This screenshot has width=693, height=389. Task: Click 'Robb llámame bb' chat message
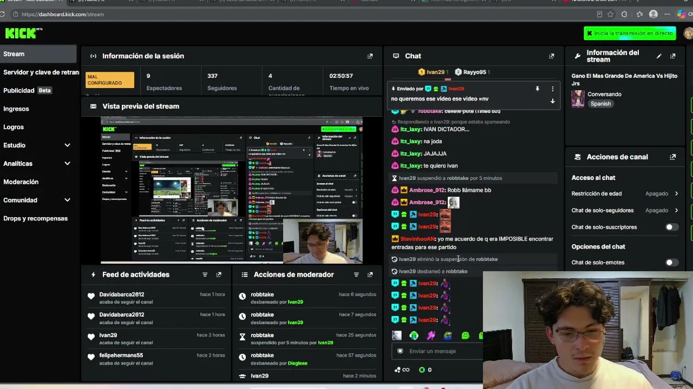point(469,190)
